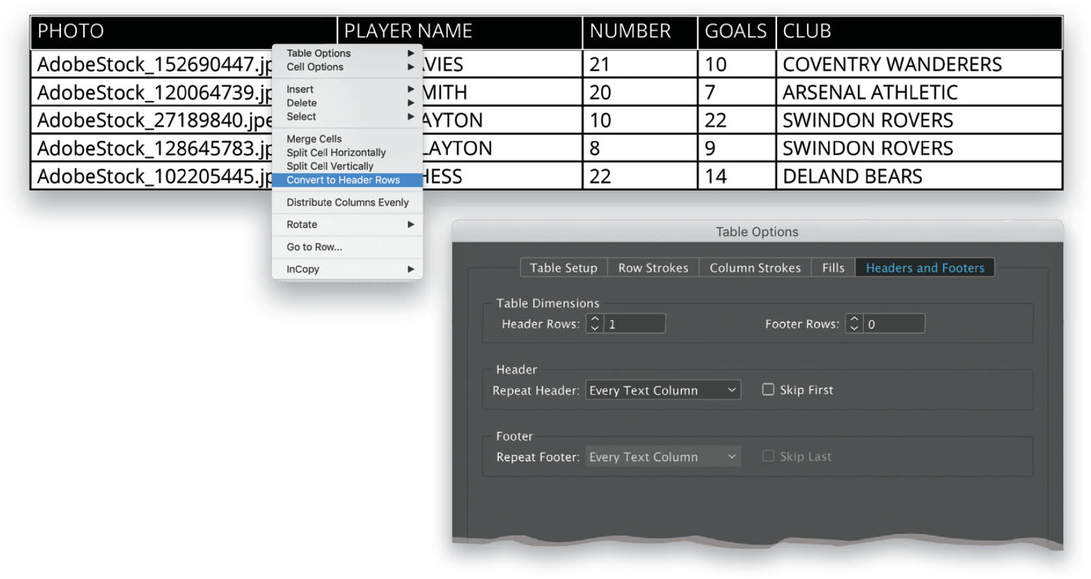The image size is (1091, 579).
Task: Select cell AdobeStock_152690447
Action: (x=152, y=64)
